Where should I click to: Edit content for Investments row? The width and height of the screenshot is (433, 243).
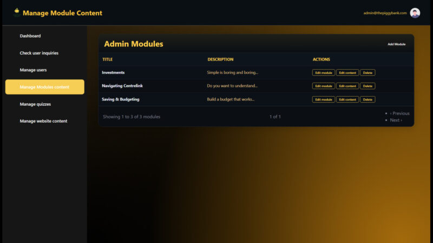(347, 73)
